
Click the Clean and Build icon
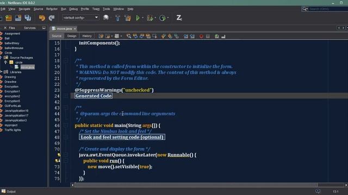point(128,18)
